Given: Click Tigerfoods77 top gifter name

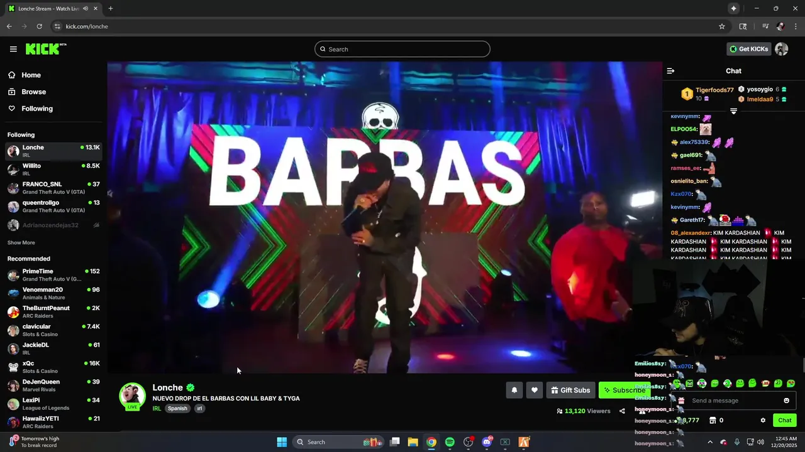Looking at the screenshot, I should (x=714, y=90).
